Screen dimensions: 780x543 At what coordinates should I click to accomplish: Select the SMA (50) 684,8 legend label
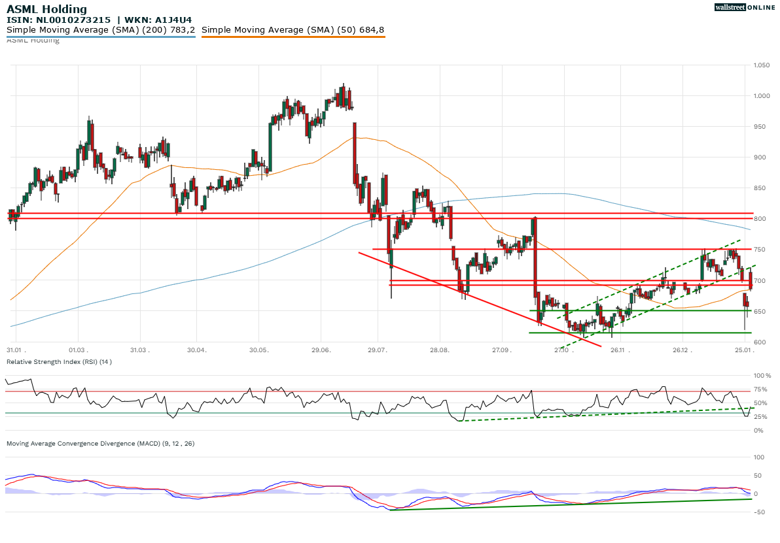(293, 30)
